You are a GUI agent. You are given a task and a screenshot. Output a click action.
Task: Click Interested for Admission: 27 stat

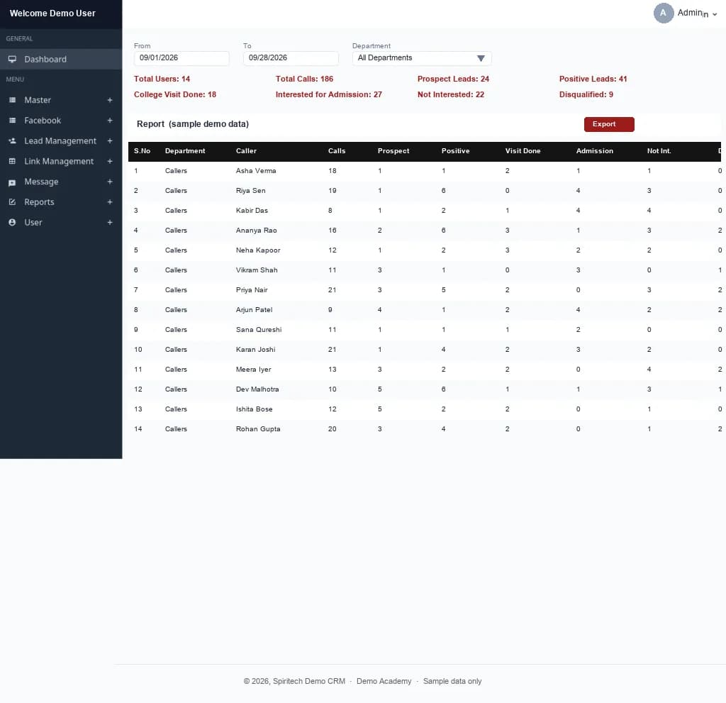(328, 95)
